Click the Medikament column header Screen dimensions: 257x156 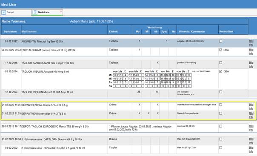[x=29, y=31]
